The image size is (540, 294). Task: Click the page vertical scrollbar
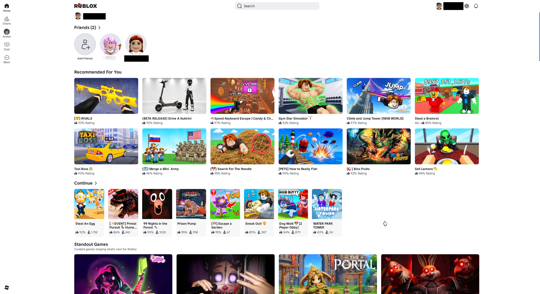(539, 36)
